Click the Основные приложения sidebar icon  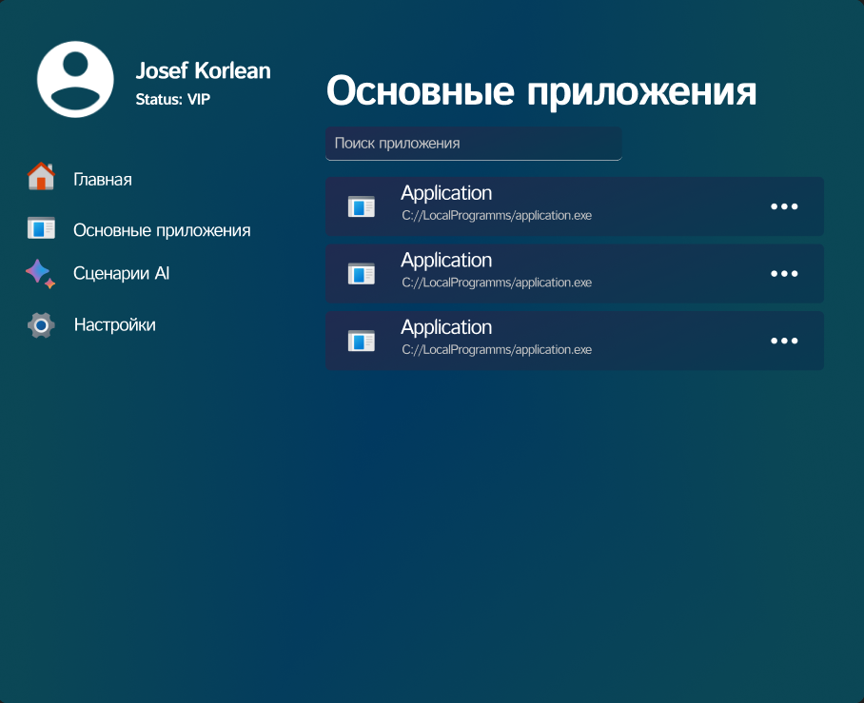pos(40,229)
